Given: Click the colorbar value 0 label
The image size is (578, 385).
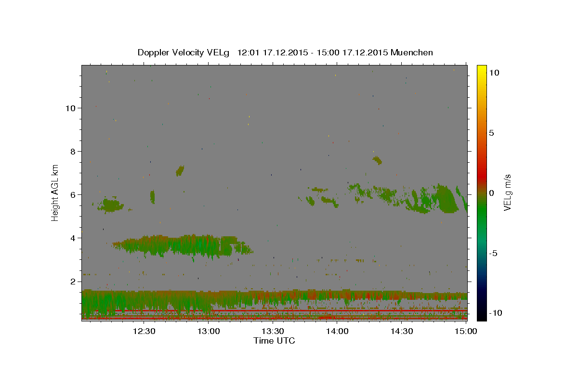Looking at the screenshot, I should (x=491, y=193).
